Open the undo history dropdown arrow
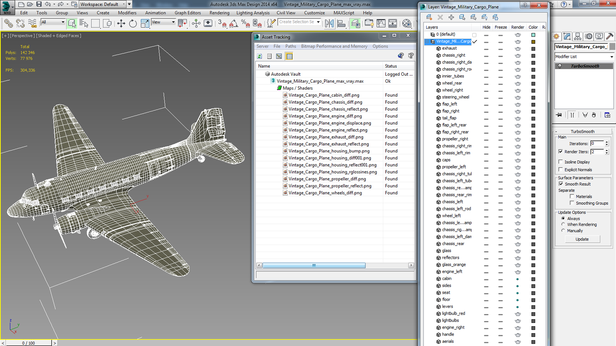 [x=54, y=4]
